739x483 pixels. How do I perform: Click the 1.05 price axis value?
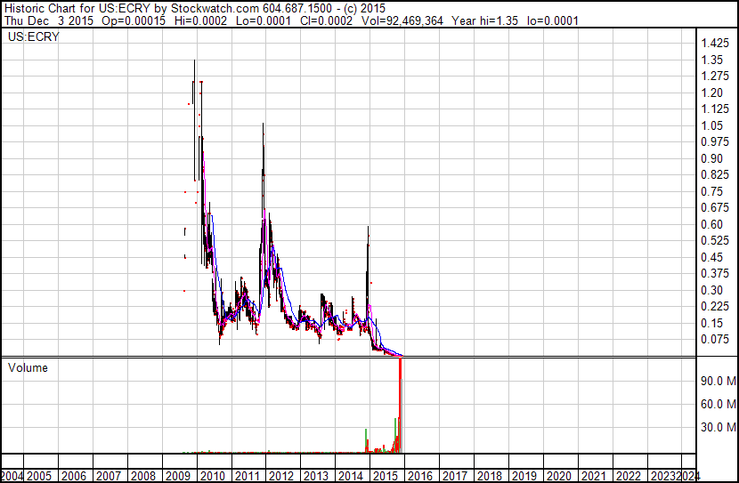point(711,125)
